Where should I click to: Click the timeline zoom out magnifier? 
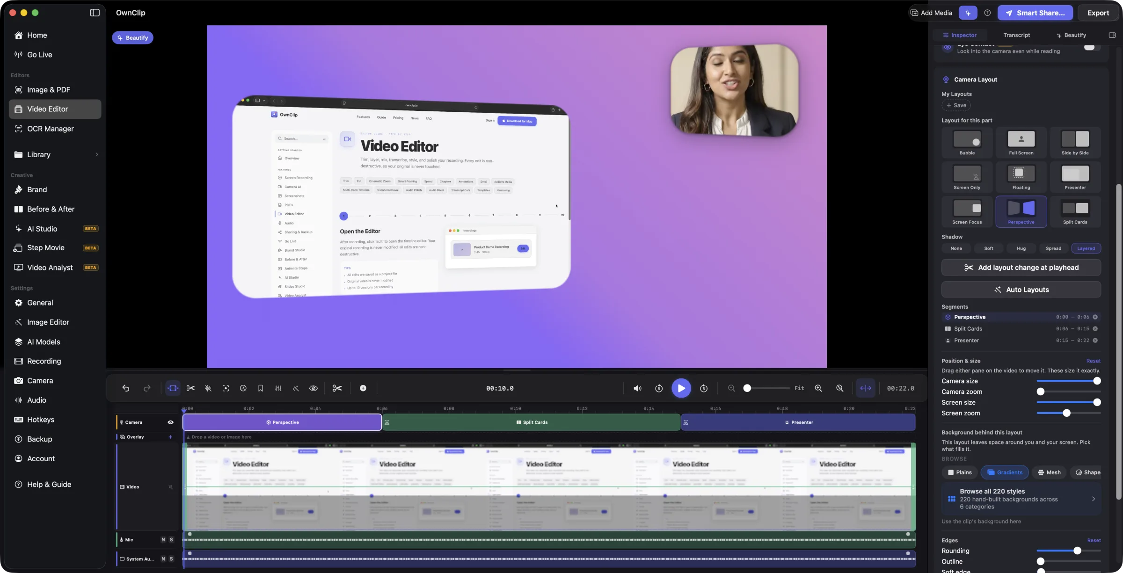[x=732, y=388]
